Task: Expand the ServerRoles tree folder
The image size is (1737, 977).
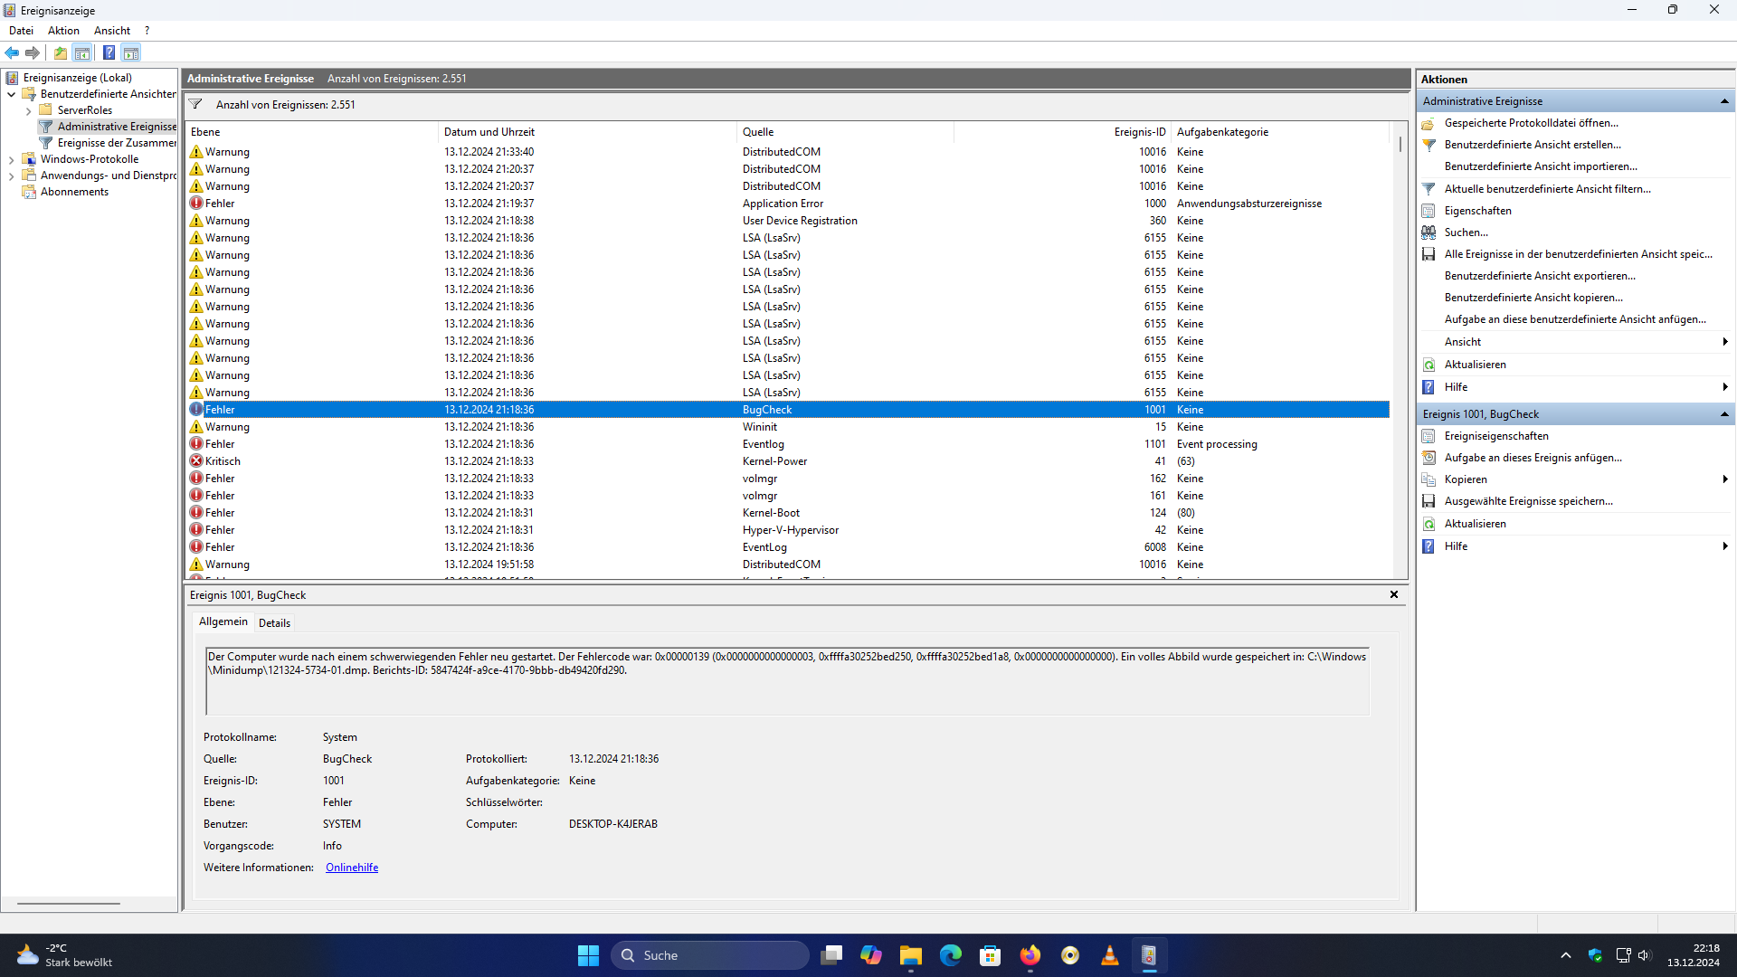Action: coord(29,111)
